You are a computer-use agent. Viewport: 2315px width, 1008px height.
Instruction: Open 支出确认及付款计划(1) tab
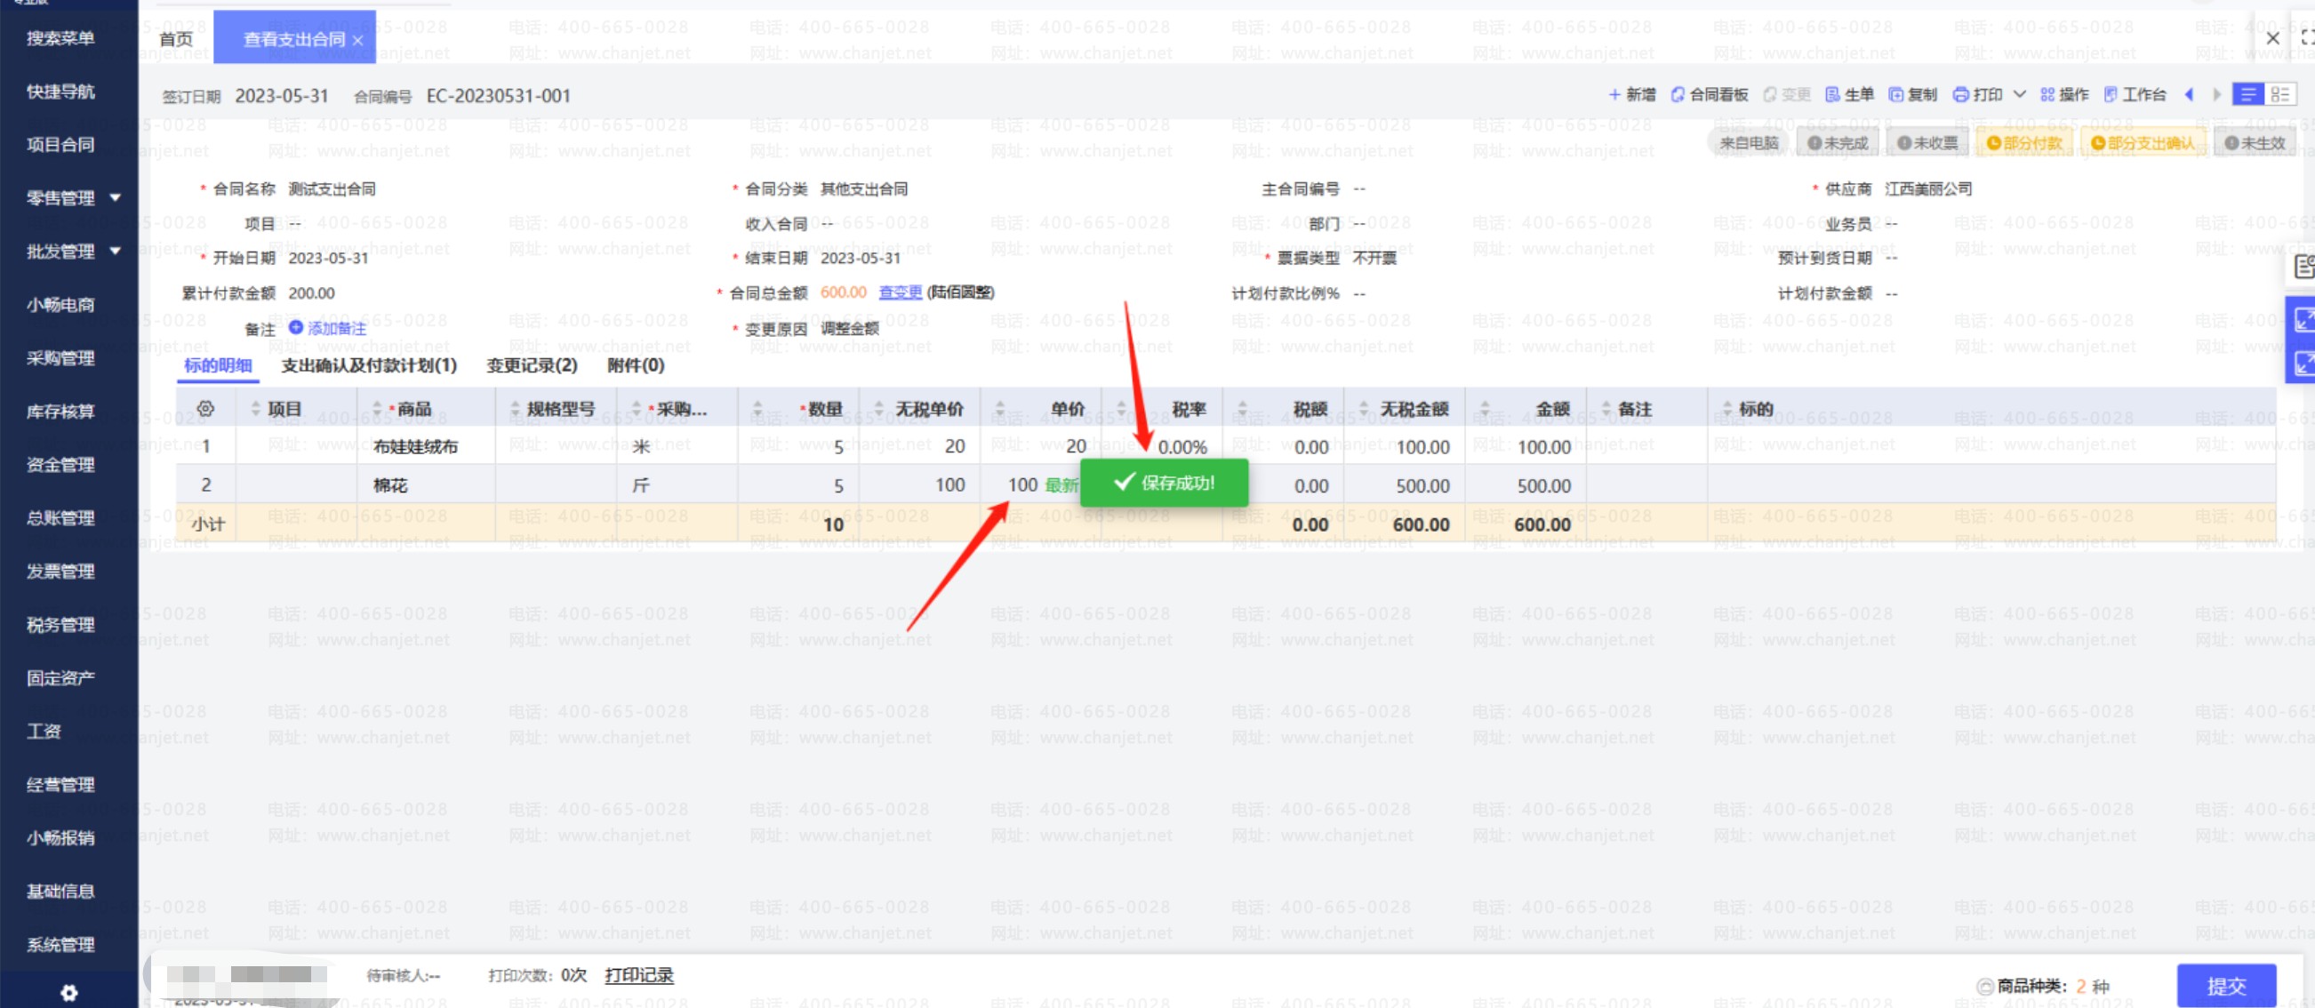click(368, 365)
